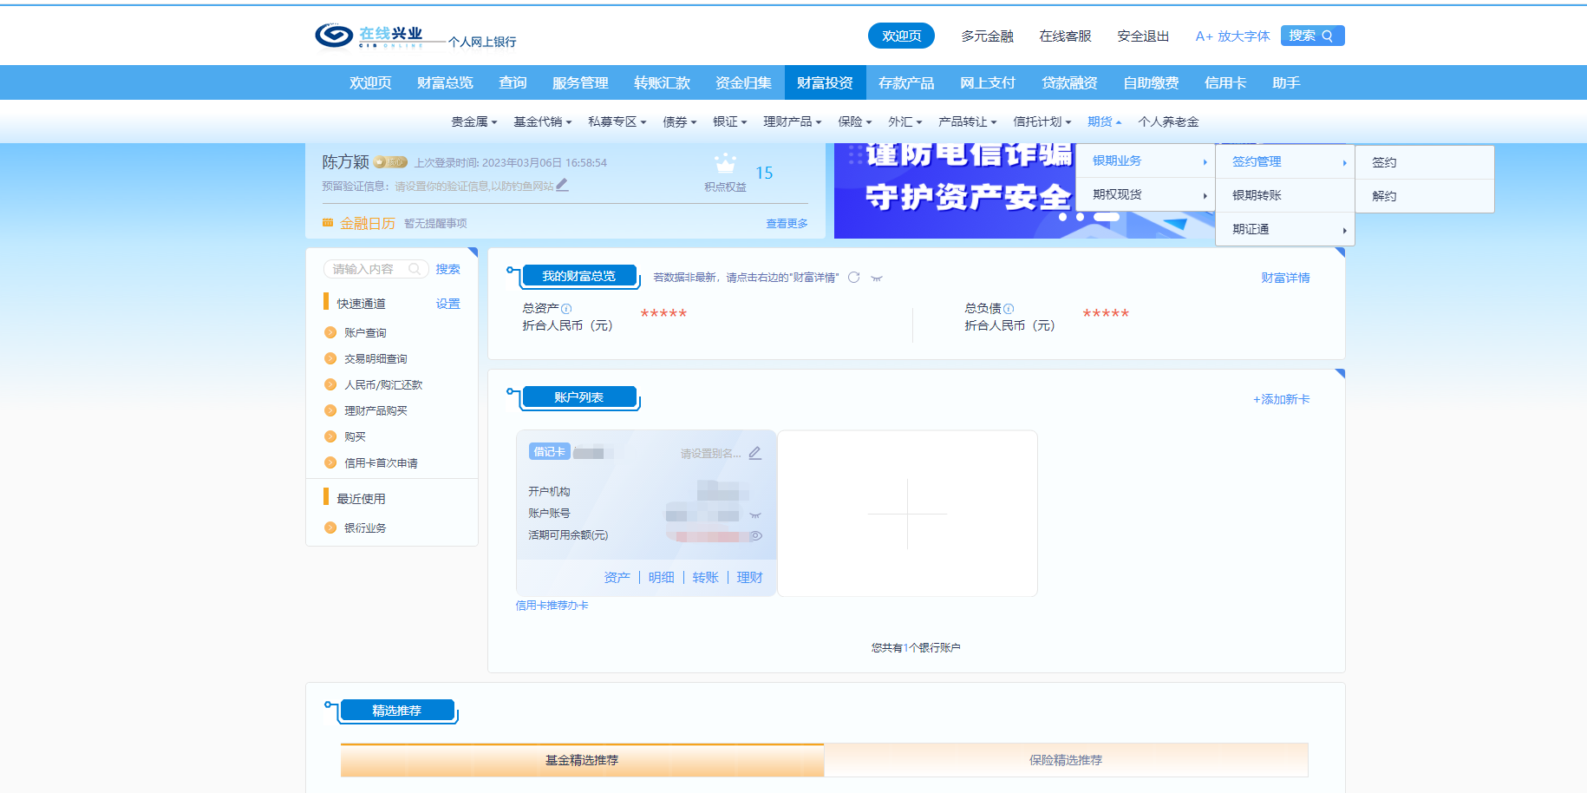Screen dimensions: 1587x793
Task: Click the empty plus card to add account
Action: click(x=907, y=514)
